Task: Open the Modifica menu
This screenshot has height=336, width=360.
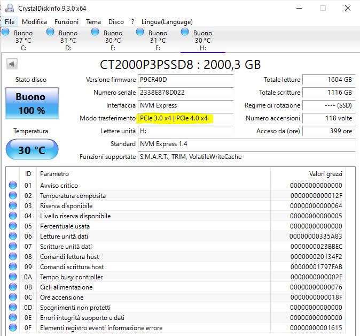Action: pyautogui.click(x=34, y=22)
